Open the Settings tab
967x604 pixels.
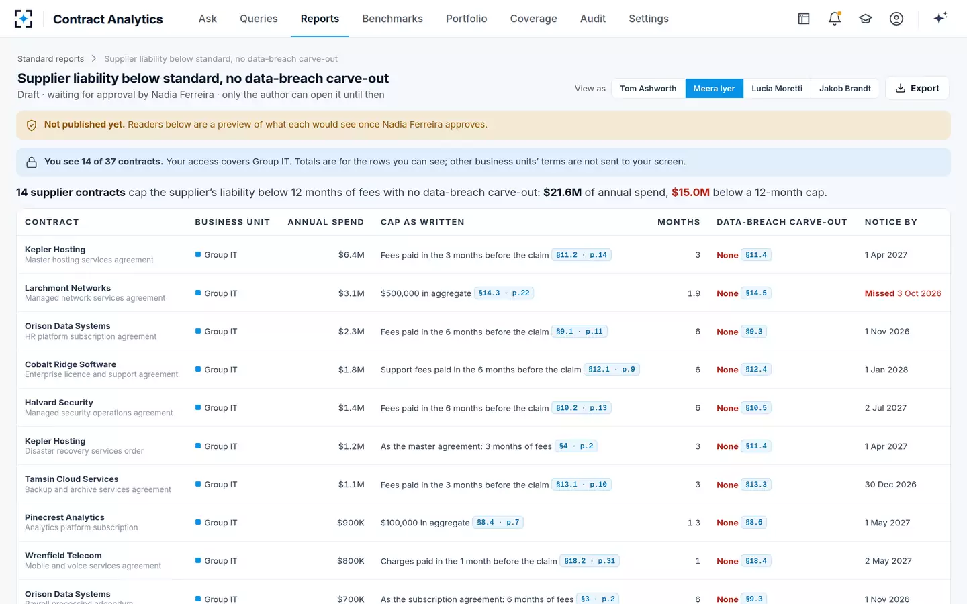(648, 19)
